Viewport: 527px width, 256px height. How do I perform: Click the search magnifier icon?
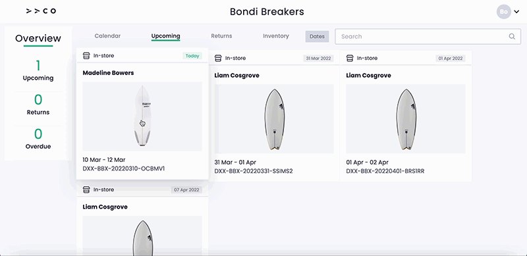(512, 37)
